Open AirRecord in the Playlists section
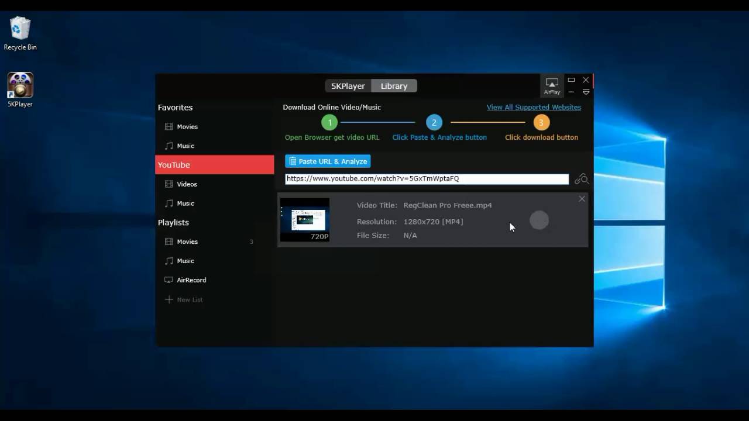 tap(191, 279)
